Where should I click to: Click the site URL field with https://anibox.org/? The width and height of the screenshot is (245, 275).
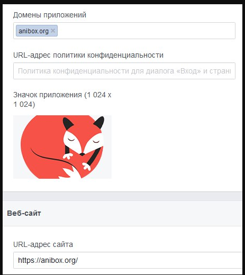click(128, 260)
